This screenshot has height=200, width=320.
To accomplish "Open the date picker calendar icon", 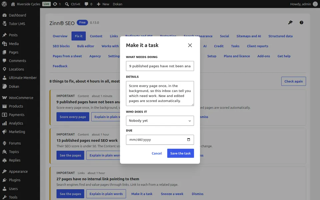I will [x=189, y=140].
